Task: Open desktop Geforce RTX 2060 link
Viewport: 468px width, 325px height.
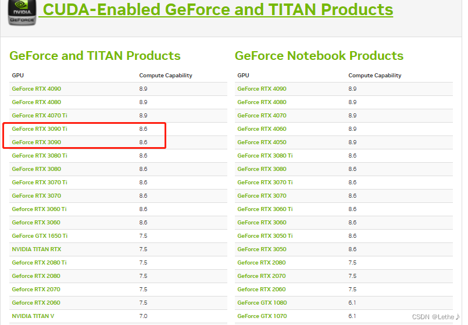Action: pyautogui.click(x=36, y=303)
